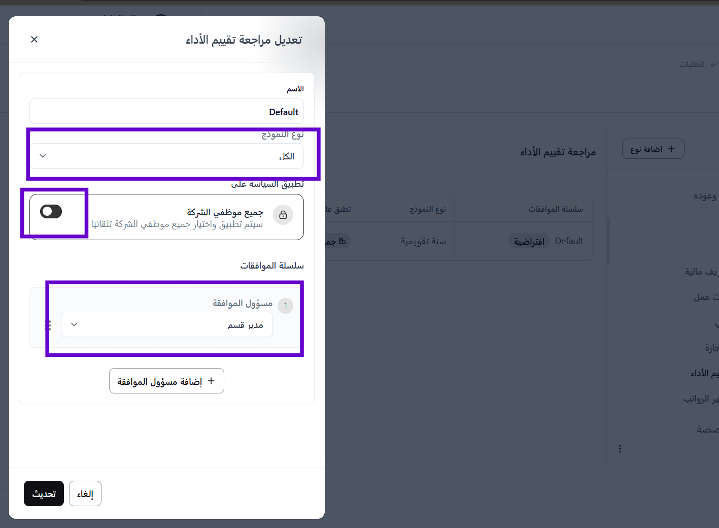Click the الاسم input field with Default
Image resolution: width=719 pixels, height=528 pixels.
(166, 112)
